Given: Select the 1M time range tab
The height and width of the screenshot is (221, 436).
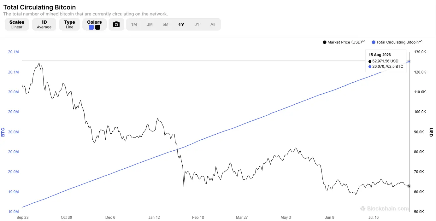Looking at the screenshot, I should point(134,24).
